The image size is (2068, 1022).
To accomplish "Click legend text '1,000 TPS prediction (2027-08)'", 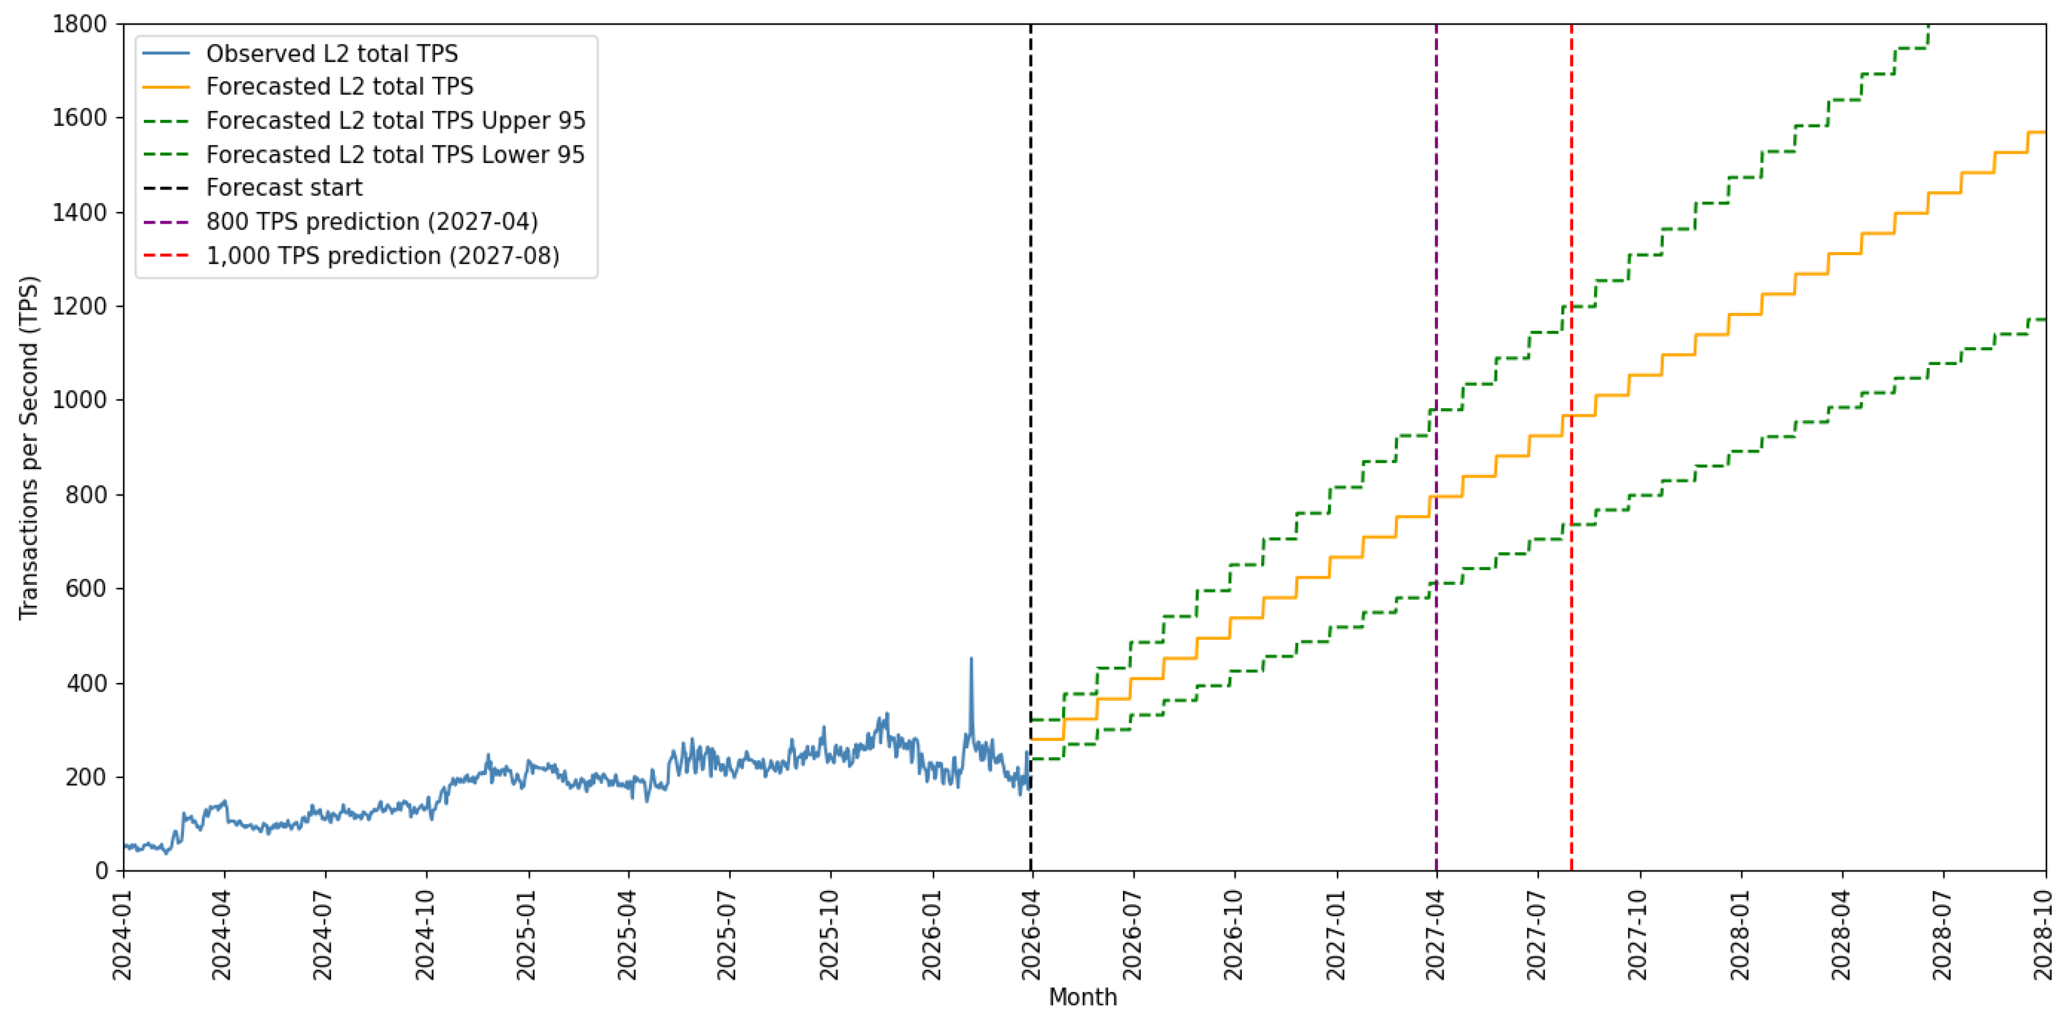I will pyautogui.click(x=383, y=256).
